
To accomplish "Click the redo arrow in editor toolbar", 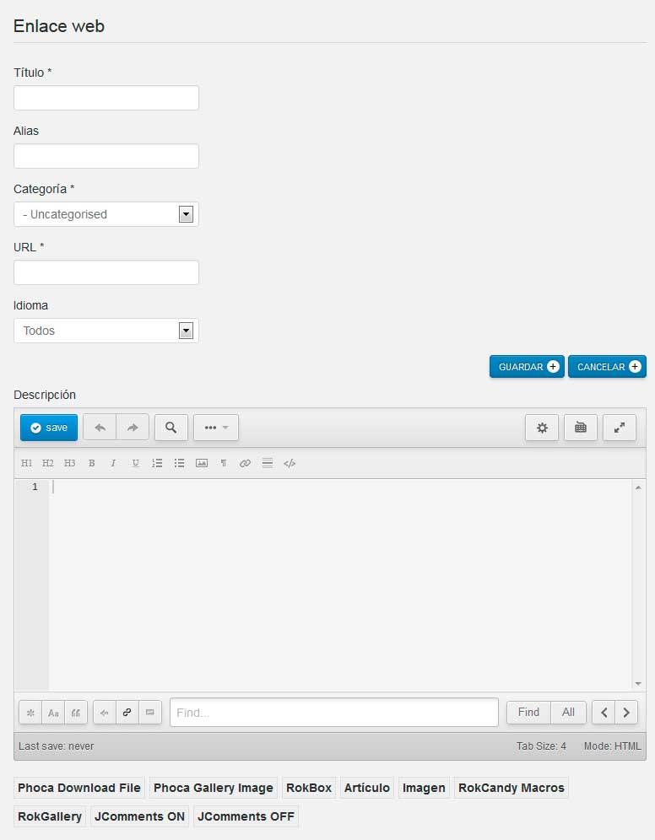I will click(133, 428).
